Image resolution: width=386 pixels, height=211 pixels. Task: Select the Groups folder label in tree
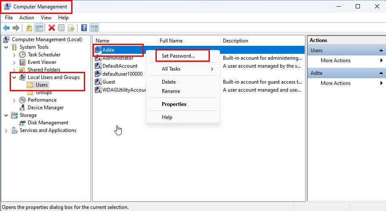tap(44, 92)
